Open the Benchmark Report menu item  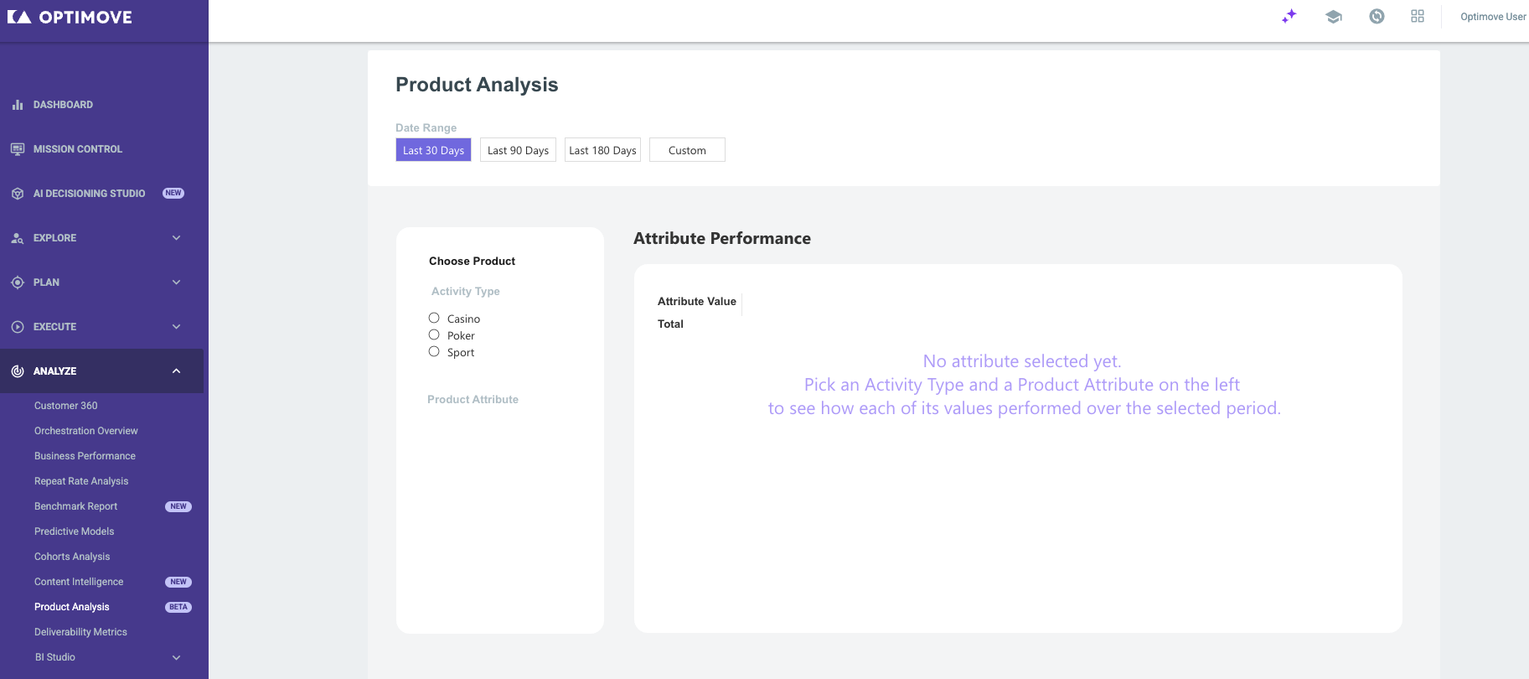(x=75, y=506)
